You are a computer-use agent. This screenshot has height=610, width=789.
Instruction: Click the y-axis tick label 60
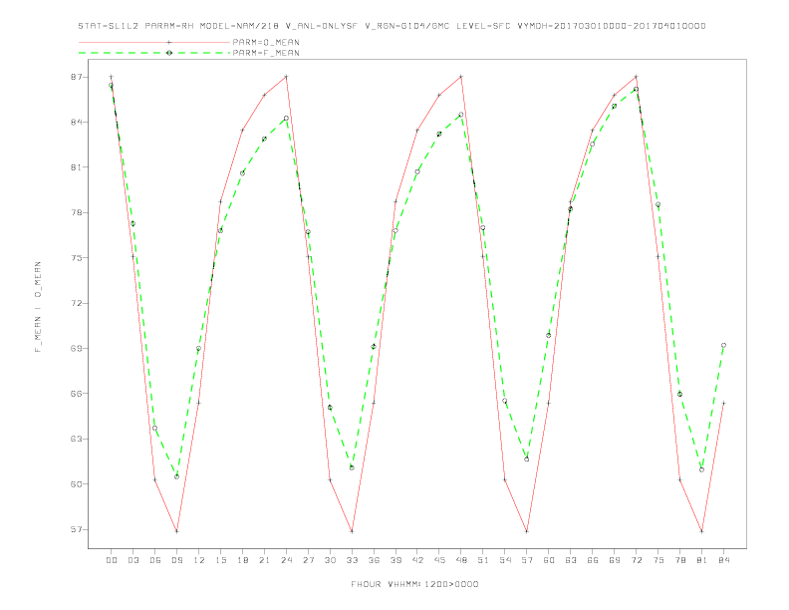77,484
